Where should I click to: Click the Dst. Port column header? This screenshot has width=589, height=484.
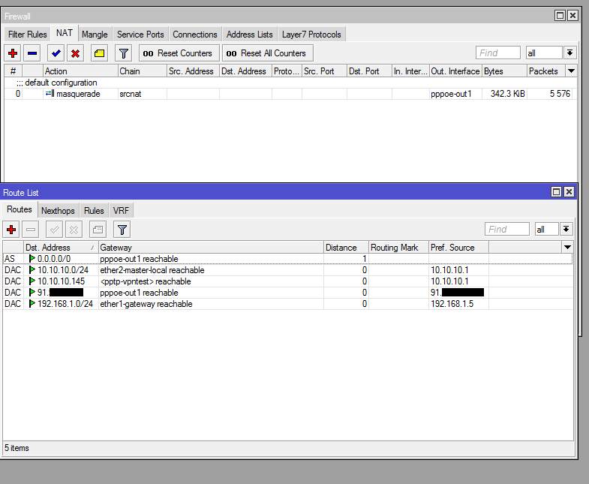point(369,71)
